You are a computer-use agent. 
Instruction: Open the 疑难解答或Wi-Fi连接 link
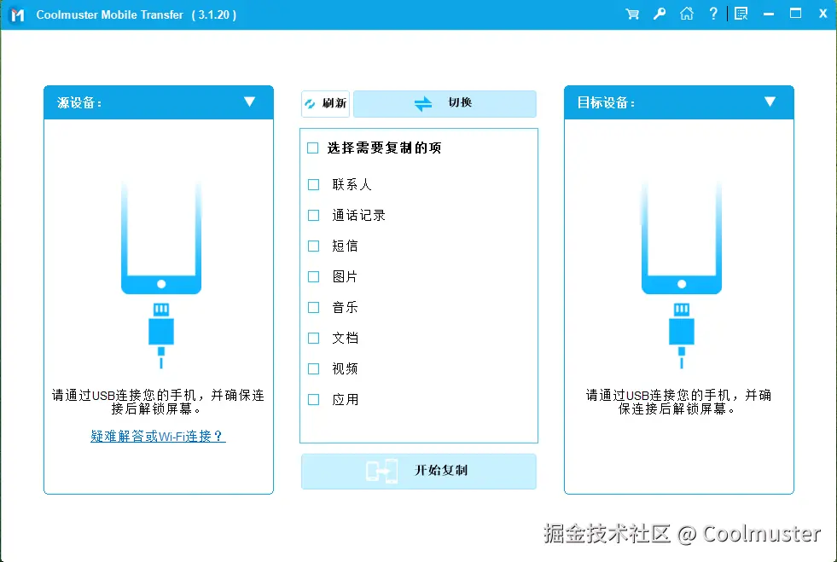(x=158, y=436)
